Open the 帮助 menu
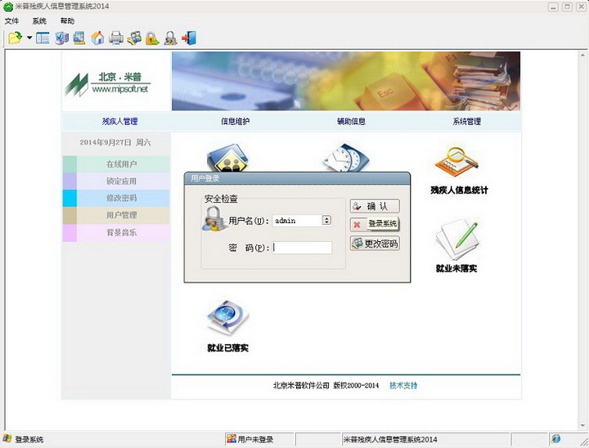Viewport: 589px width, 448px height. point(67,21)
